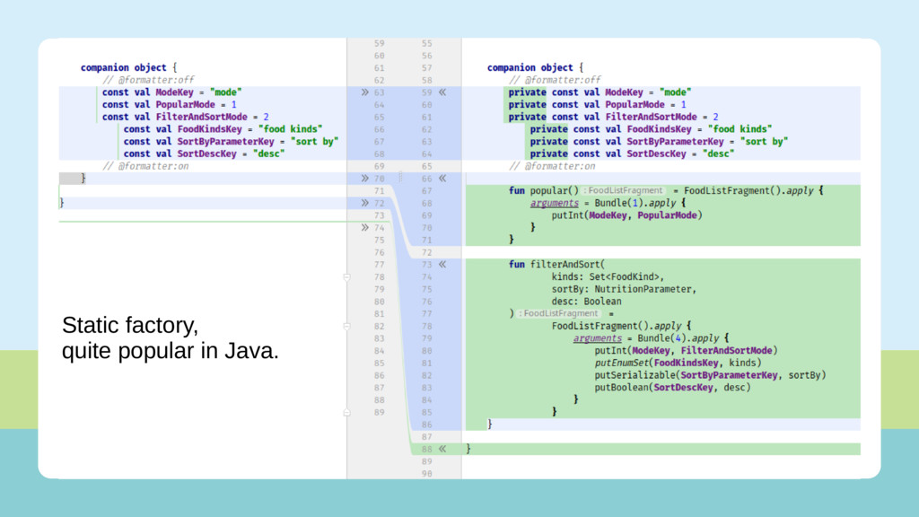Click 'arguments = Bundle(4).apply {' line
Image resolution: width=919 pixels, height=517 pixels.
[651, 338]
